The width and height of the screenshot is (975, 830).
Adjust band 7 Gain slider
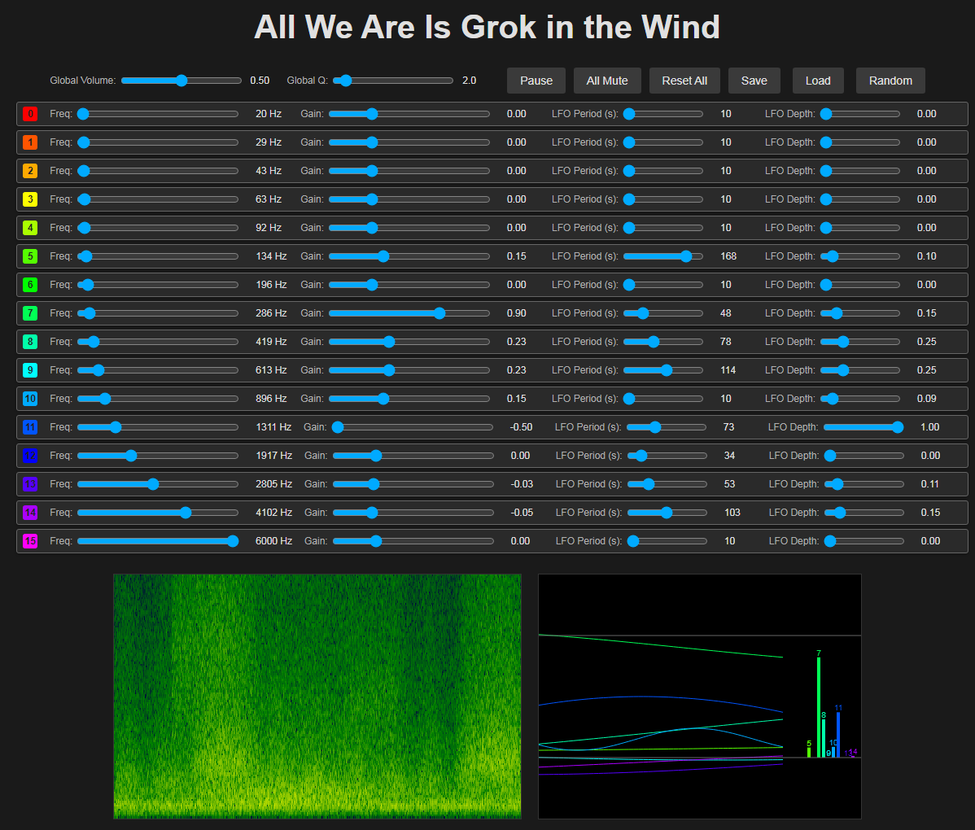click(409, 313)
